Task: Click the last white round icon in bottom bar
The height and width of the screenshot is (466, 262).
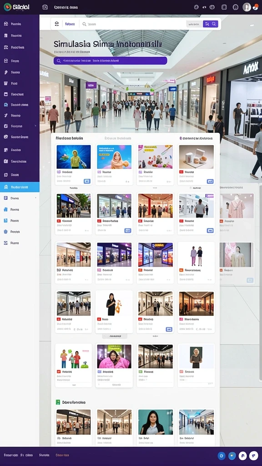Action: click(x=253, y=455)
